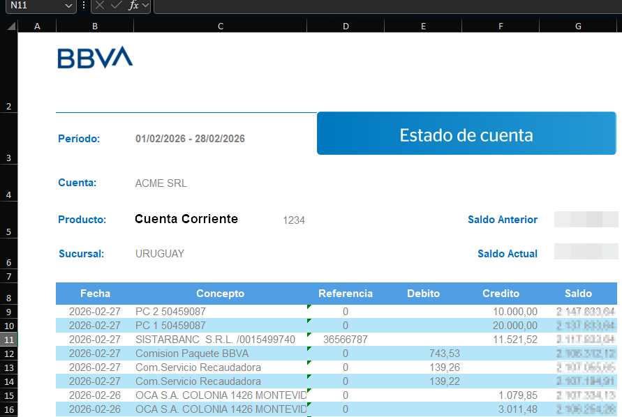The width and height of the screenshot is (622, 417).
Task: Select row 7 header
Action: coord(9,276)
